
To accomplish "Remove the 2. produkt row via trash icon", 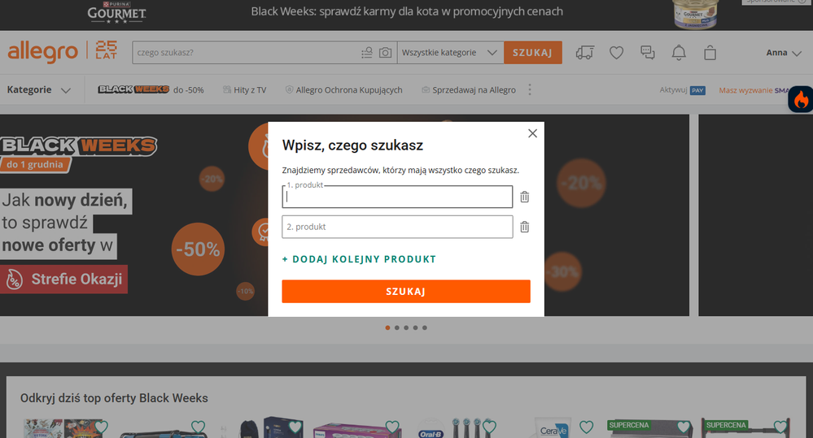I will (524, 227).
